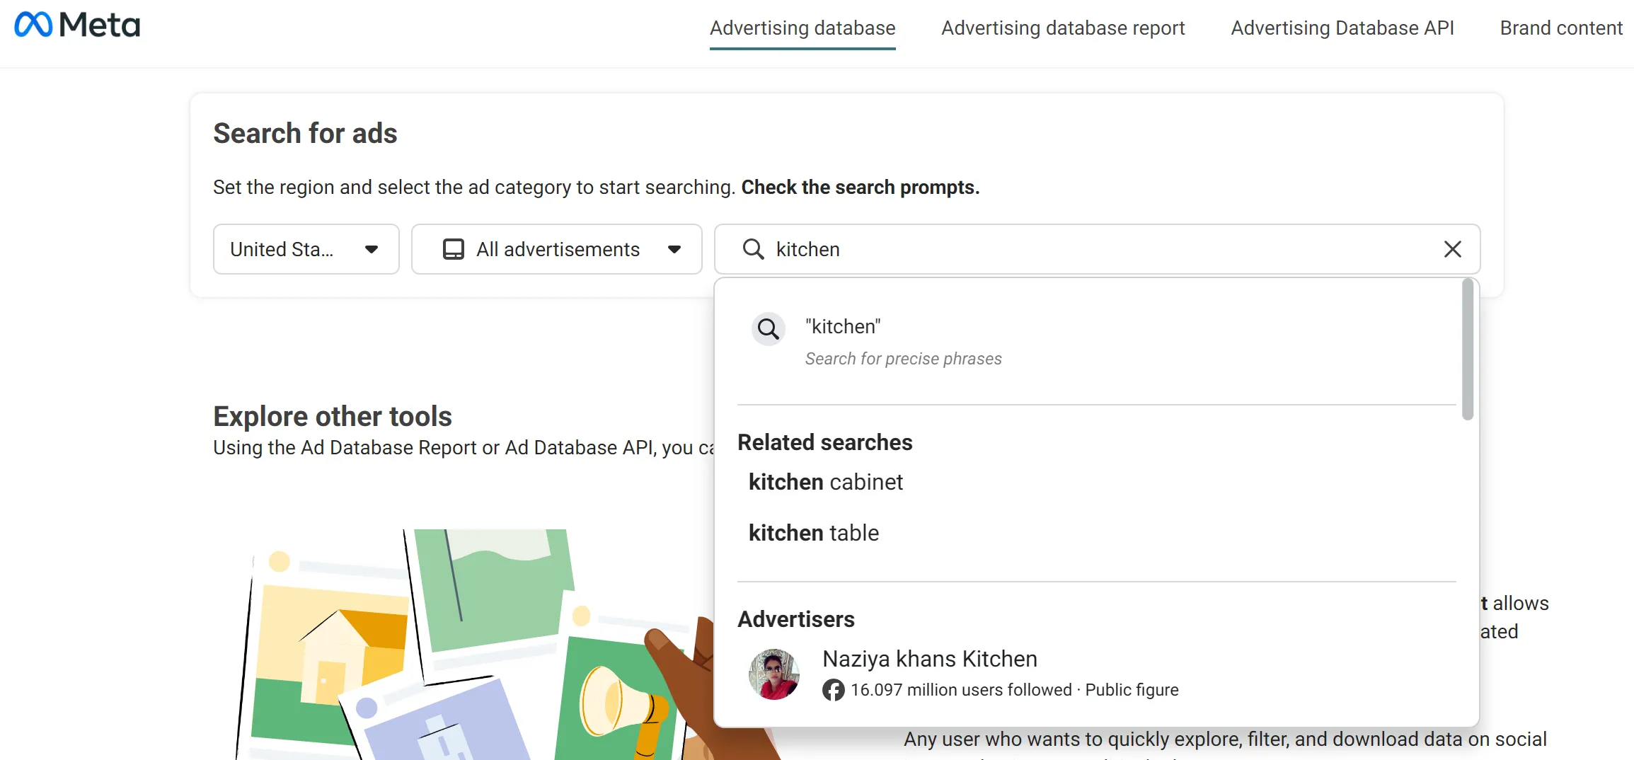Switch to Advertising database report tab
This screenshot has height=760, width=1634.
[1063, 28]
